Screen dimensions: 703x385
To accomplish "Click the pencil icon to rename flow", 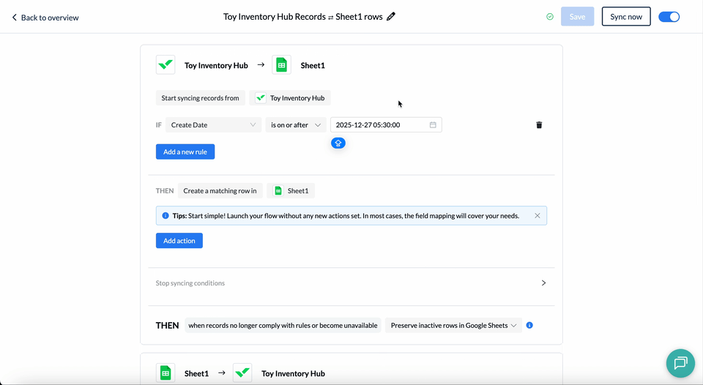I will pyautogui.click(x=391, y=16).
